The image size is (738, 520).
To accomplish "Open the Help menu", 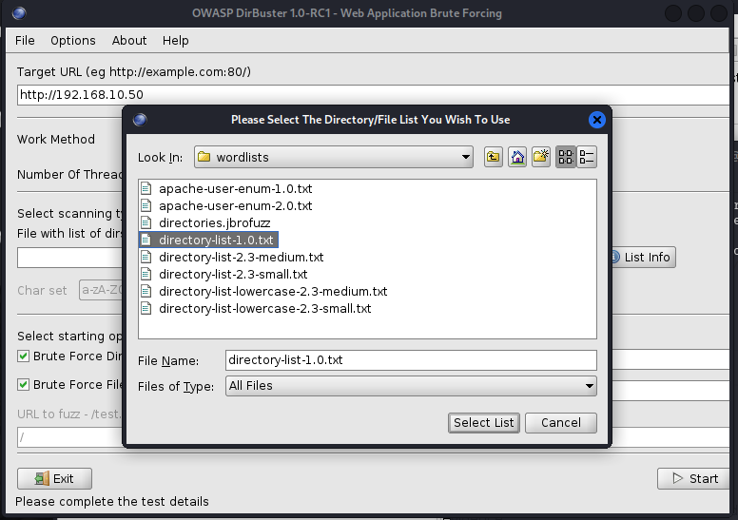I will 176,41.
